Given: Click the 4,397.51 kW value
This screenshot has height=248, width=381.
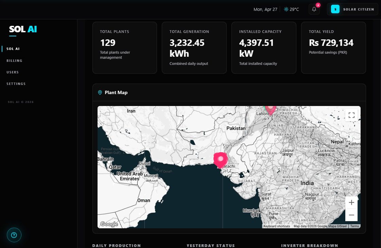Looking at the screenshot, I should click(x=256, y=48).
